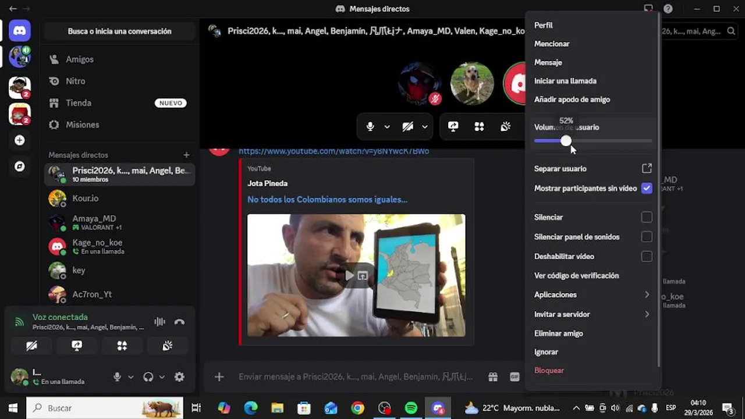Open Google Chrome from the taskbar
The image size is (745, 419).
pyautogui.click(x=357, y=408)
